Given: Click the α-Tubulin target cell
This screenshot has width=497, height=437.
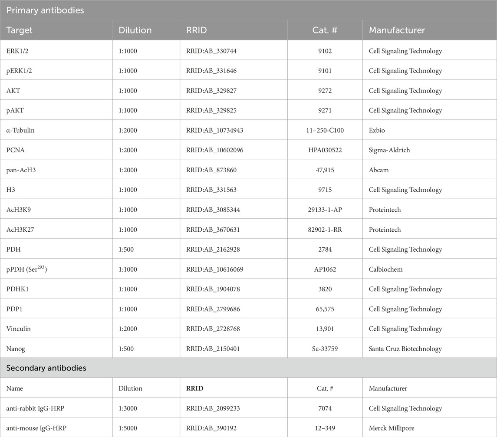Looking at the screenshot, I should point(20,131).
